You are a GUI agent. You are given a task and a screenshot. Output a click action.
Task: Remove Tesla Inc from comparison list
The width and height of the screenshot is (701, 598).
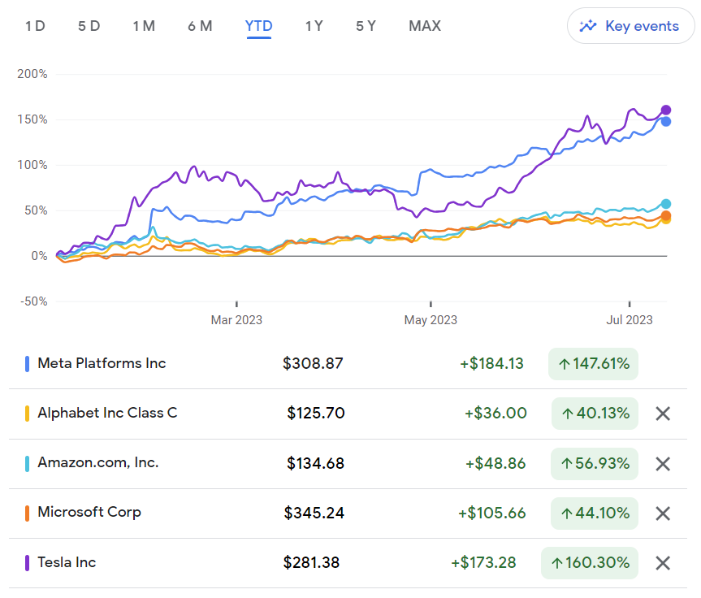(x=663, y=563)
